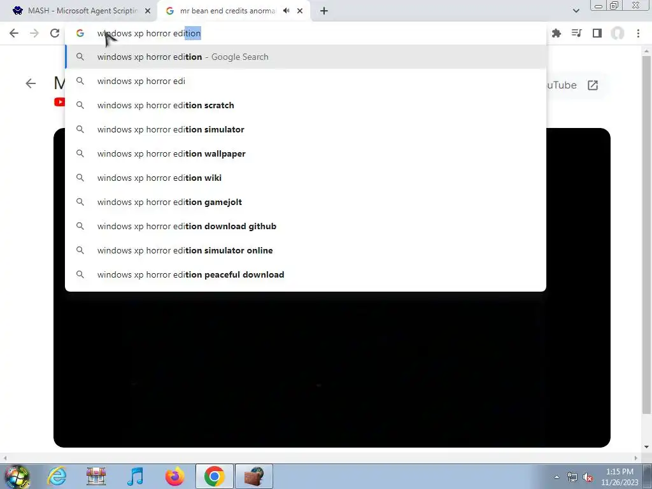Select the 'horror edition wiki' suggestion

point(306,178)
